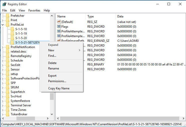Image resolution: width=186 pixels, height=127 pixels.
Task: Select the S-1-5-19 key folder icon
Action: tap(12, 34)
